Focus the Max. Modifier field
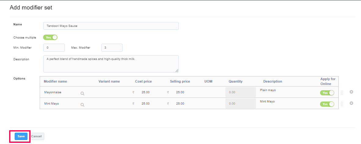The image size is (361, 144). click(x=112, y=48)
